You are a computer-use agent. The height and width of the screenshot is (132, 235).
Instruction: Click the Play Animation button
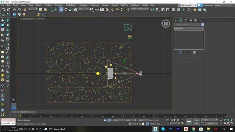pyautogui.click(x=175, y=120)
